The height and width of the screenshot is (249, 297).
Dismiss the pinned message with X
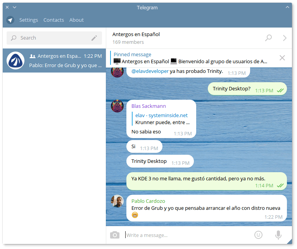coord(282,58)
